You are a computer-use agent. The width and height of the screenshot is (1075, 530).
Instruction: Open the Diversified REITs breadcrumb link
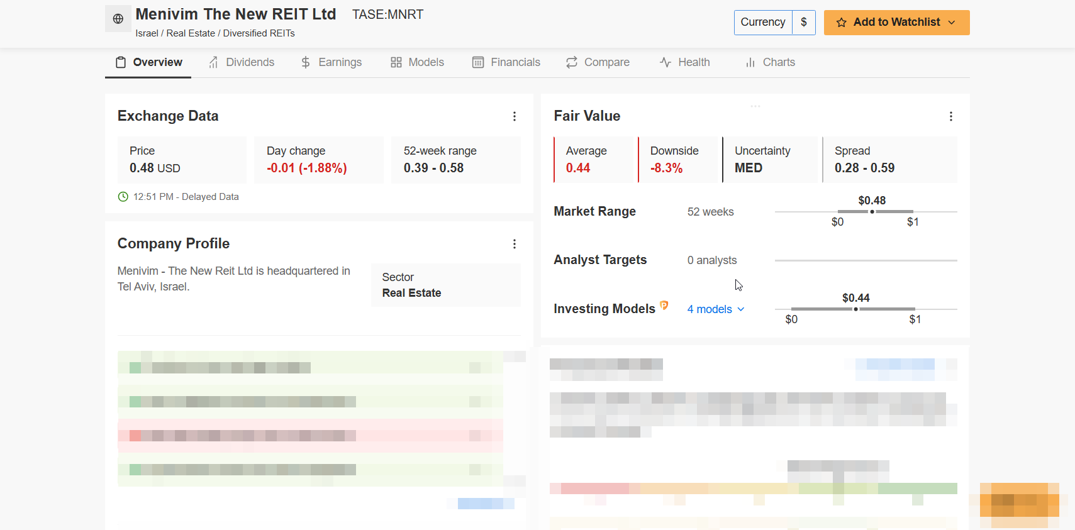(x=259, y=33)
